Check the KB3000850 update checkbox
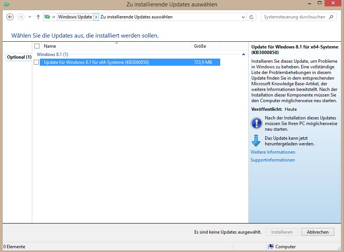344x252 pixels. click(x=36, y=62)
